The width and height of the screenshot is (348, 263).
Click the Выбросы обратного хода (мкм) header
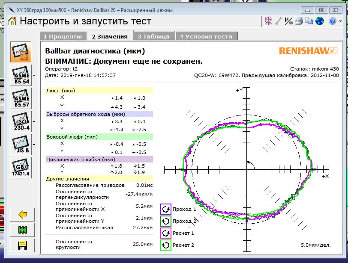click(99, 114)
